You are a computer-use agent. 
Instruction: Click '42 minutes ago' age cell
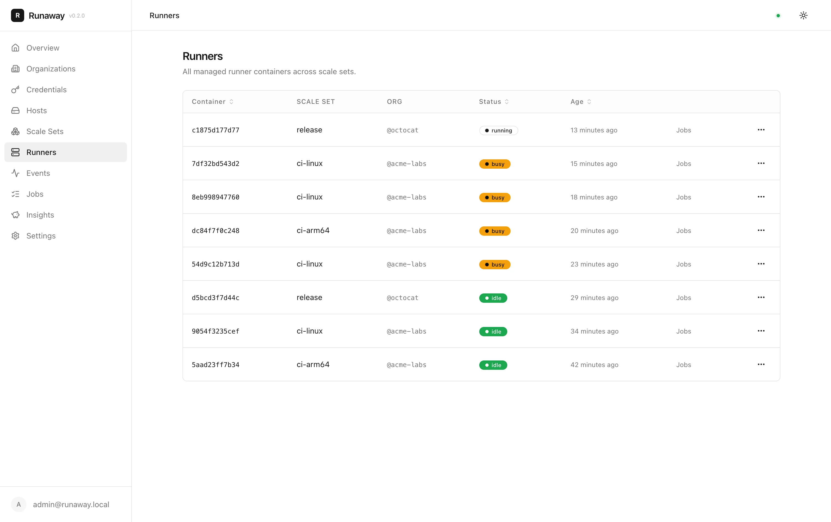click(x=594, y=365)
